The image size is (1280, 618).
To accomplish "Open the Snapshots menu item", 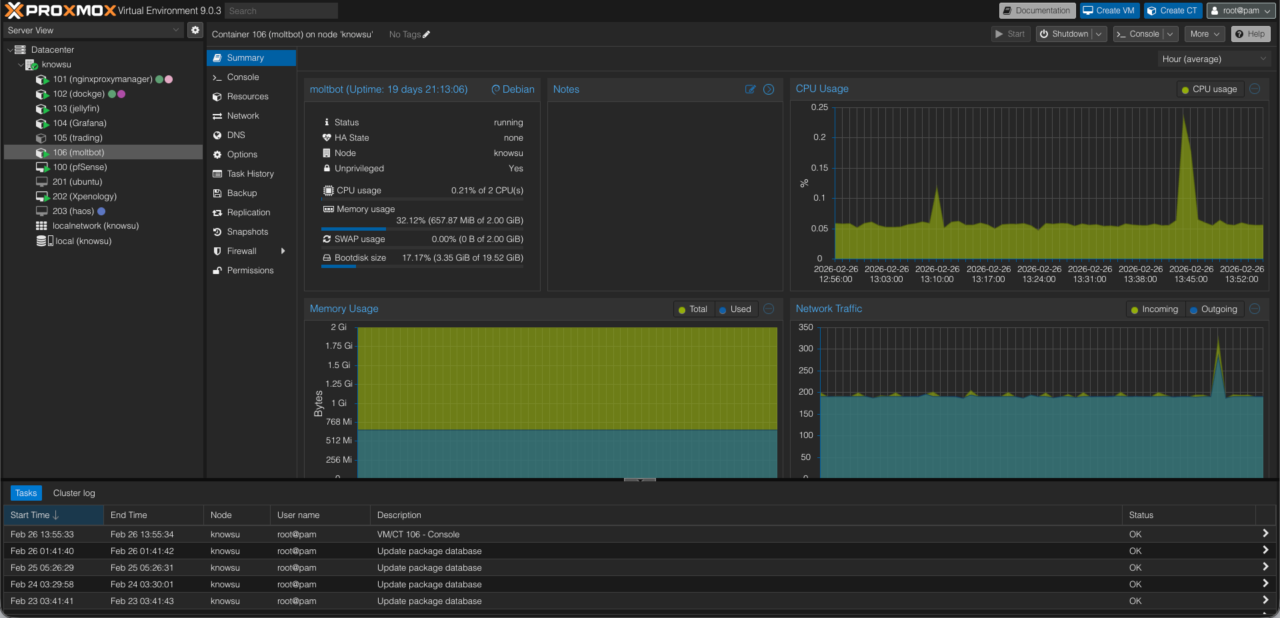I will (x=247, y=232).
